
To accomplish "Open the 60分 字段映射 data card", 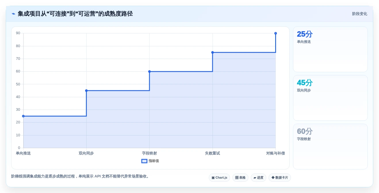I will 330,147.
